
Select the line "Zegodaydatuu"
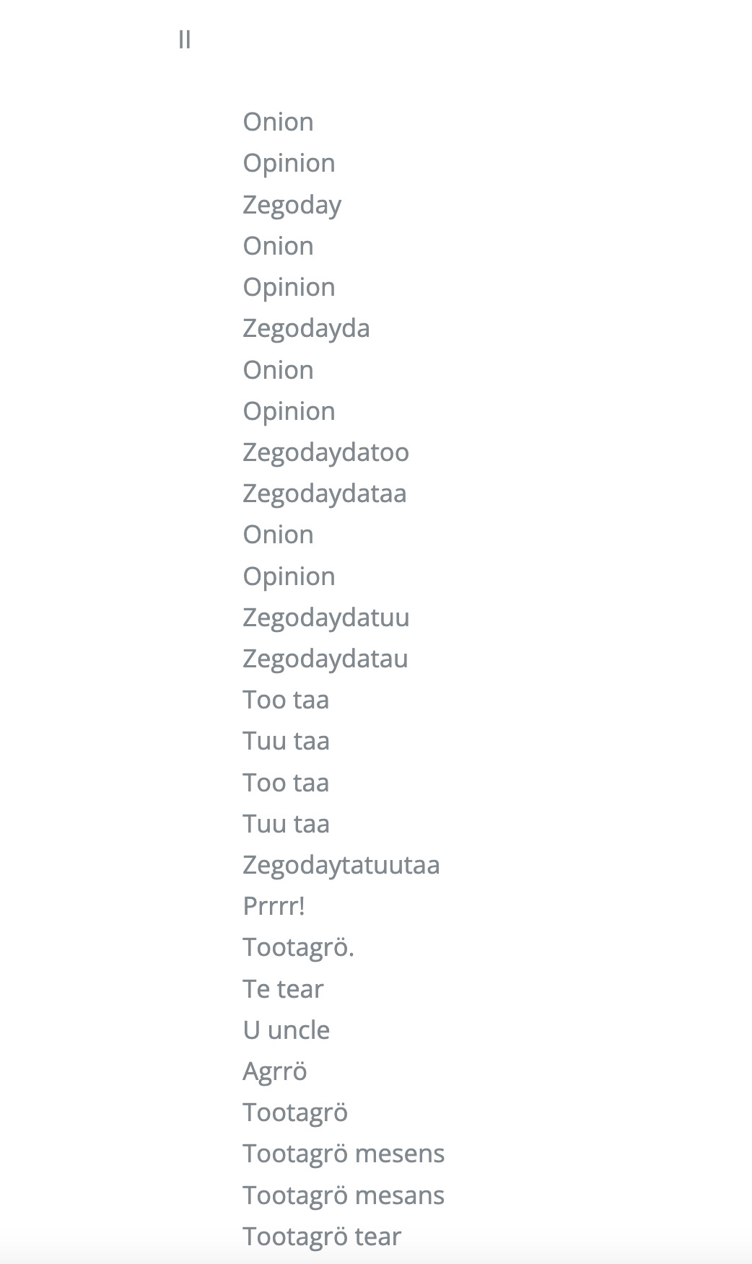[x=325, y=618]
